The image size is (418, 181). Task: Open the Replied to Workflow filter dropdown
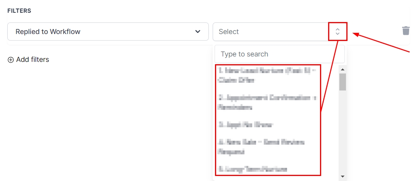(108, 32)
